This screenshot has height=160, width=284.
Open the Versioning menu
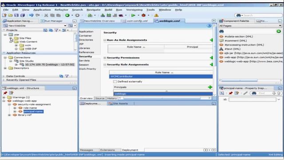[x=134, y=10]
